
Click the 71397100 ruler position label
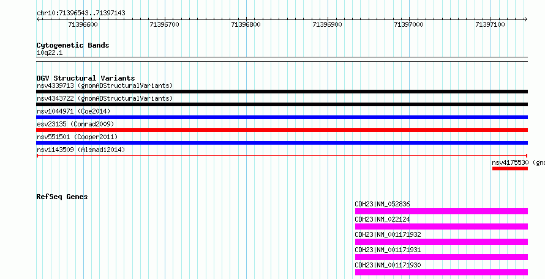[x=490, y=24]
